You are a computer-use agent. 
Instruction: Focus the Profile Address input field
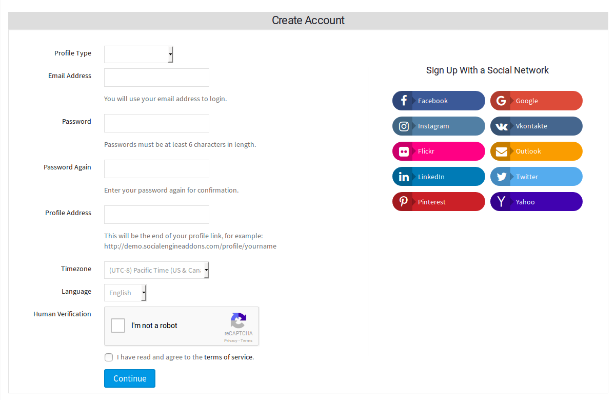[x=156, y=215]
